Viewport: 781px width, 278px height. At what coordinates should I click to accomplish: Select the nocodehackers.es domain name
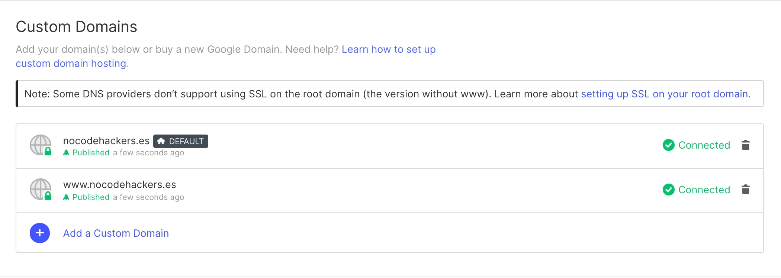click(x=106, y=141)
